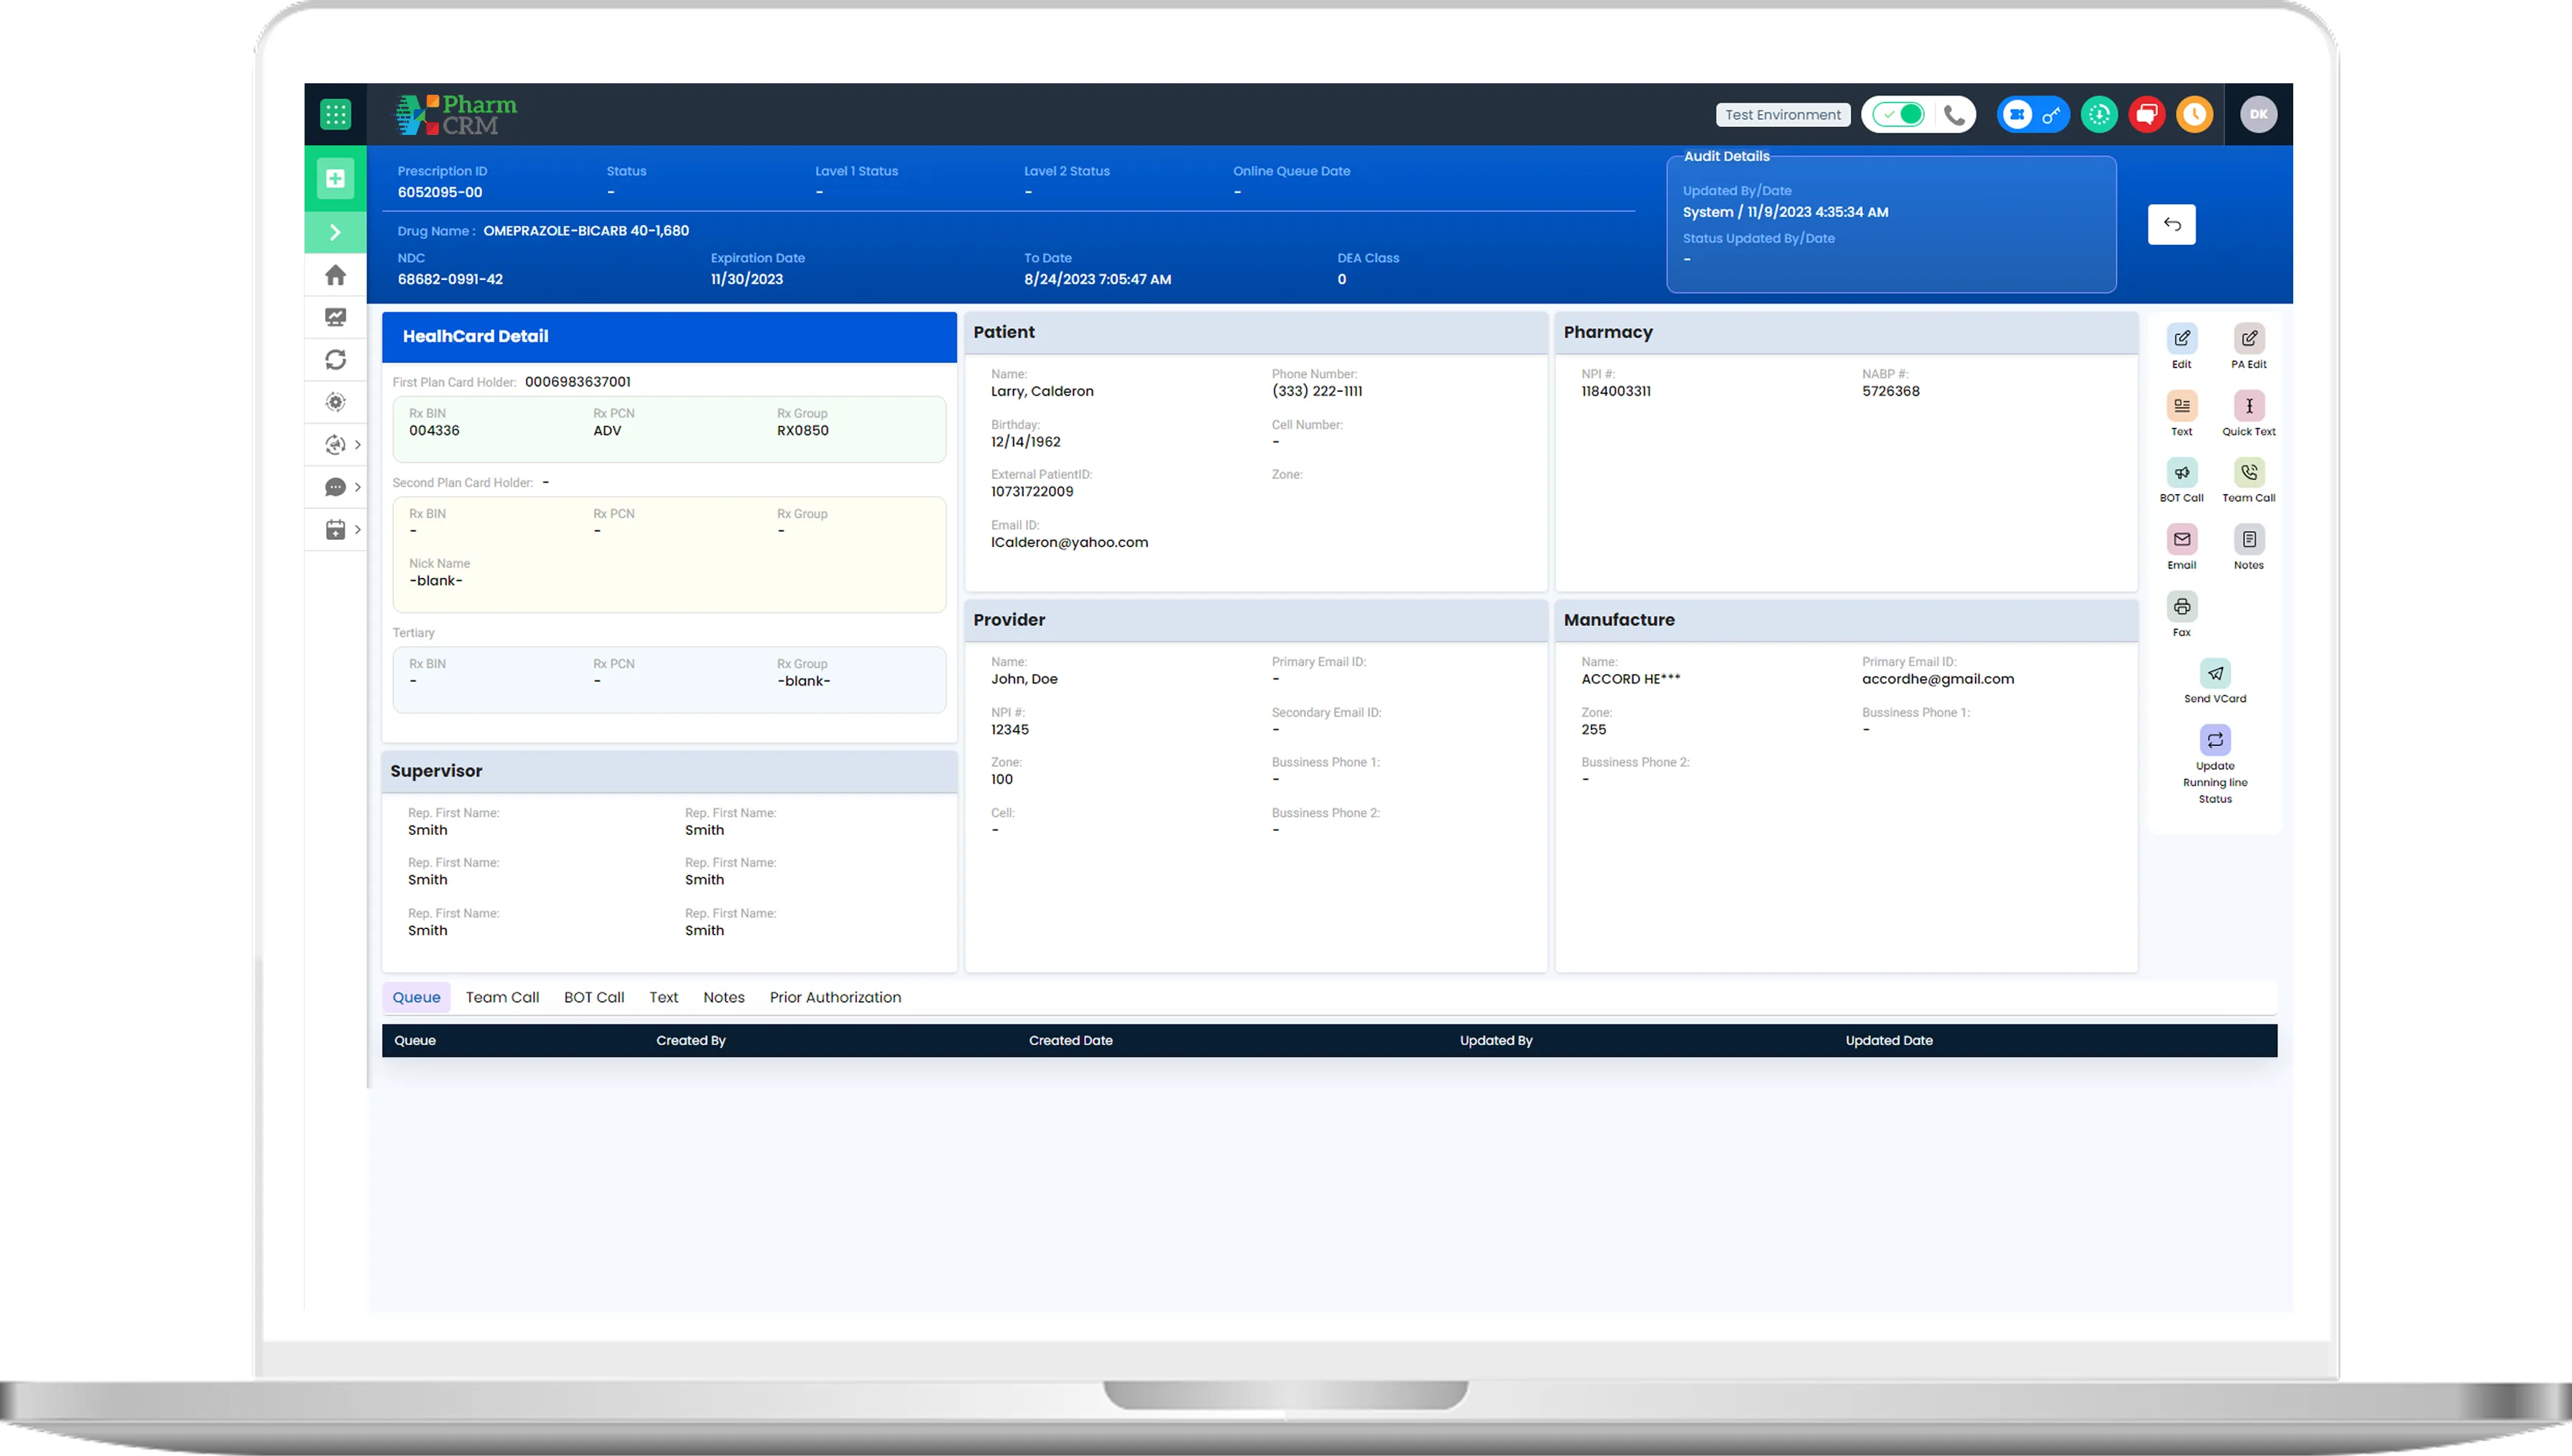
Task: Click the back/undo arrow button near Audit Details
Action: coord(2172,224)
